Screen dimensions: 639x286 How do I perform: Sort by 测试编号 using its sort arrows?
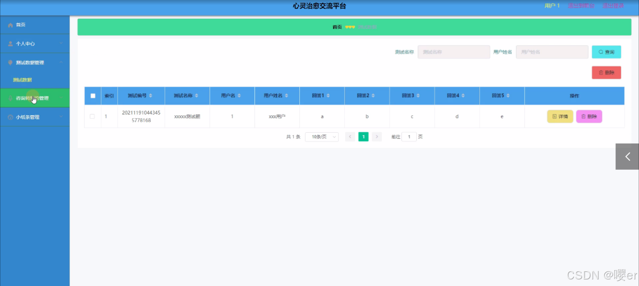click(151, 96)
